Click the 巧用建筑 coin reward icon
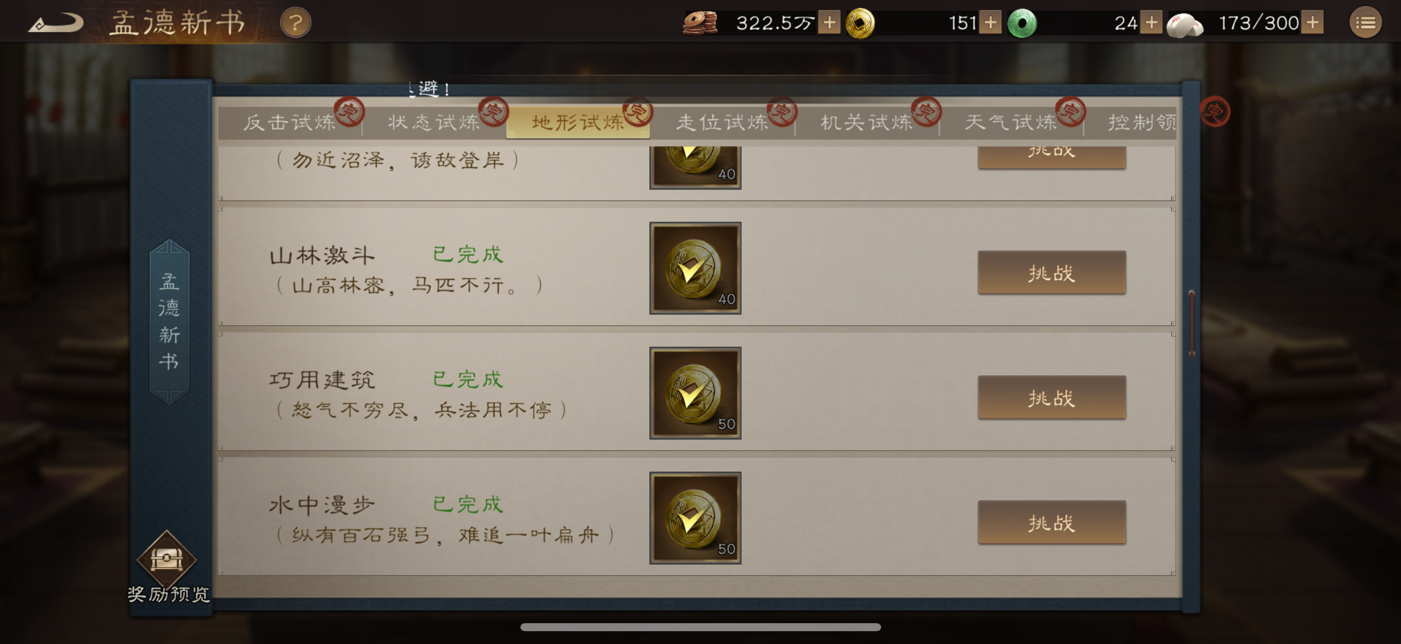Screen dimensions: 1401x644 [x=695, y=393]
